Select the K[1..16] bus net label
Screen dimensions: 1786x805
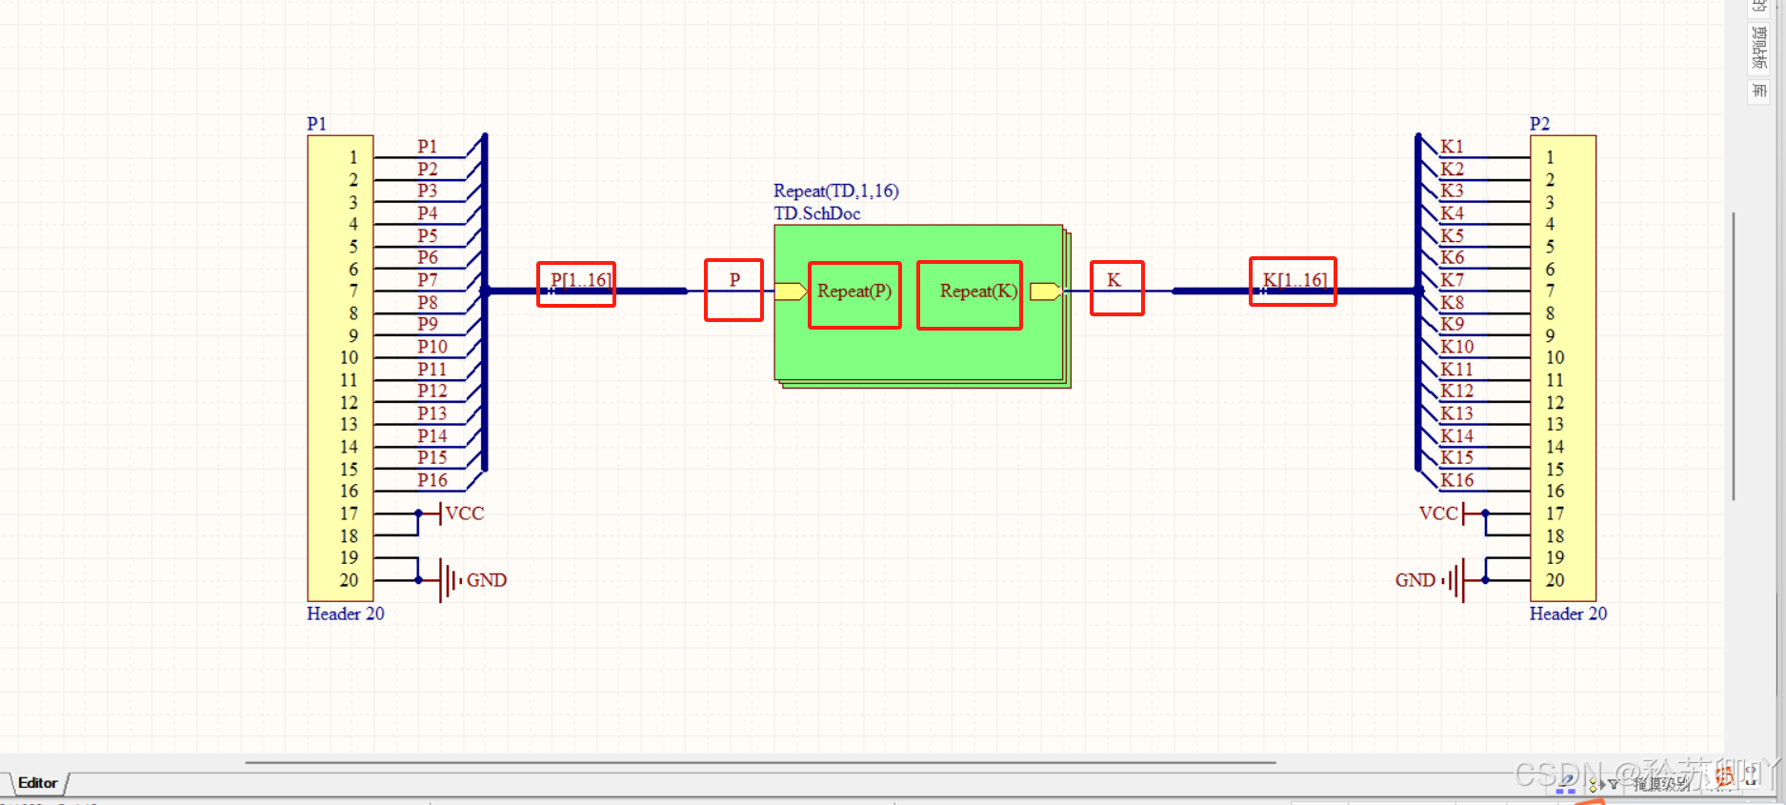point(1294,280)
